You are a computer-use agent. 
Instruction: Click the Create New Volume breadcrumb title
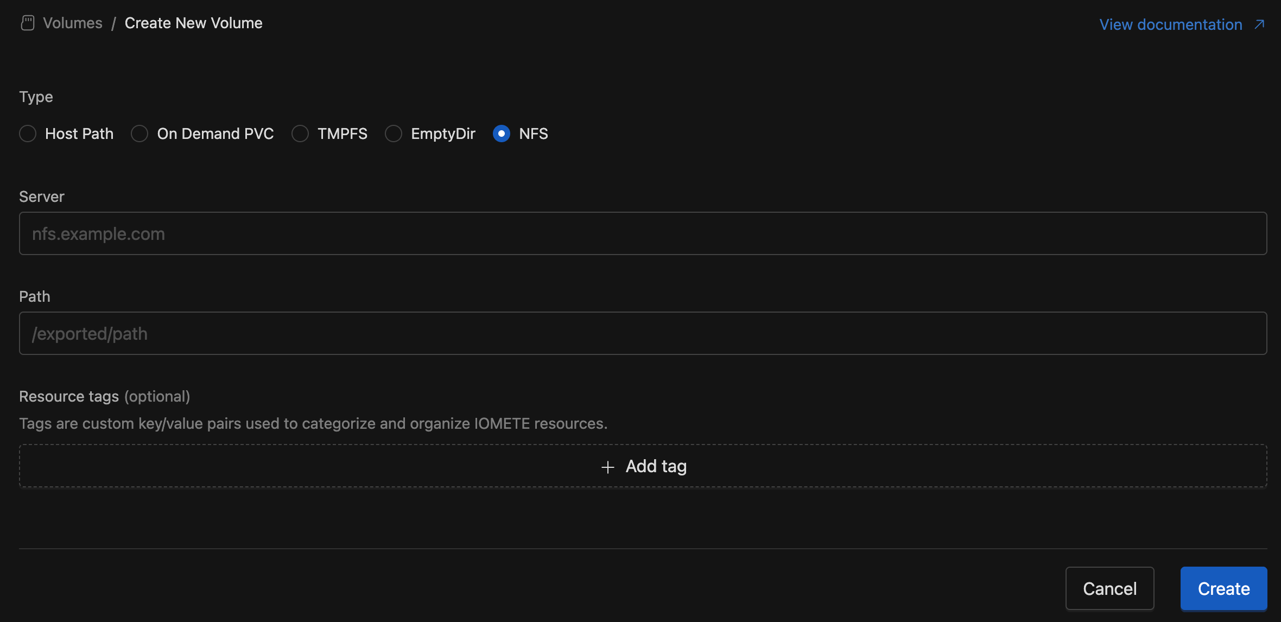193,23
